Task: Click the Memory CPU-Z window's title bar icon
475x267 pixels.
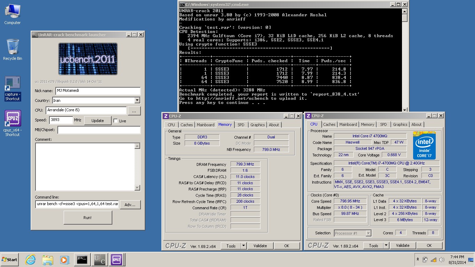Action: [166, 116]
